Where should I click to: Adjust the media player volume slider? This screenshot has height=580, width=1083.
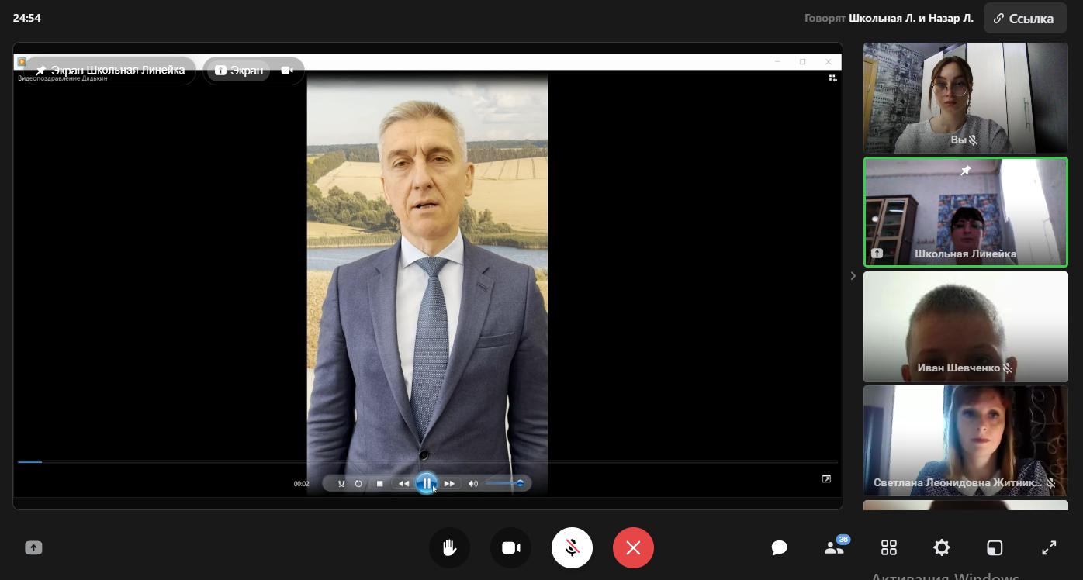tap(505, 483)
